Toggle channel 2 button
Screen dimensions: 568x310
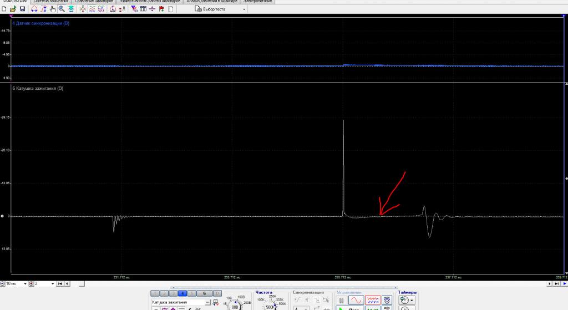tap(164, 293)
